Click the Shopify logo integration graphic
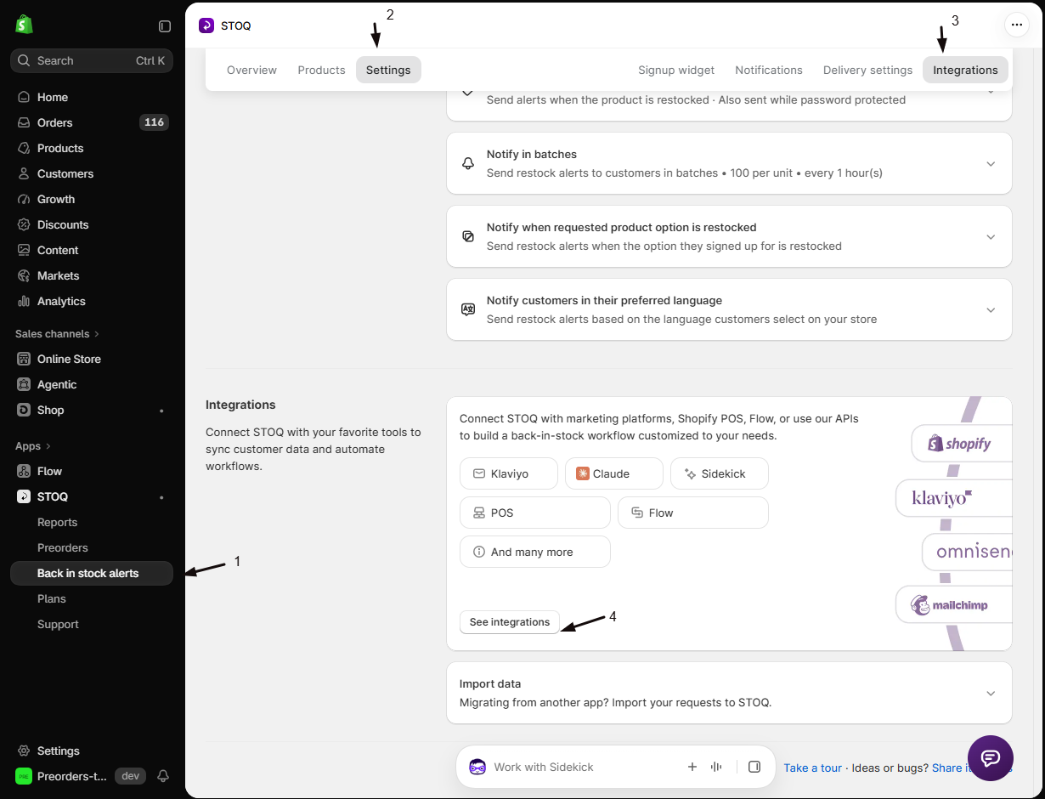Image resolution: width=1045 pixels, height=799 pixels. pyautogui.click(x=962, y=444)
